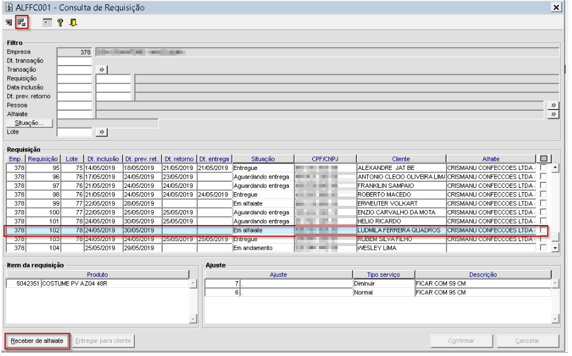The width and height of the screenshot is (572, 356).
Task: Open the Transação lookup arrows button
Action: point(102,69)
